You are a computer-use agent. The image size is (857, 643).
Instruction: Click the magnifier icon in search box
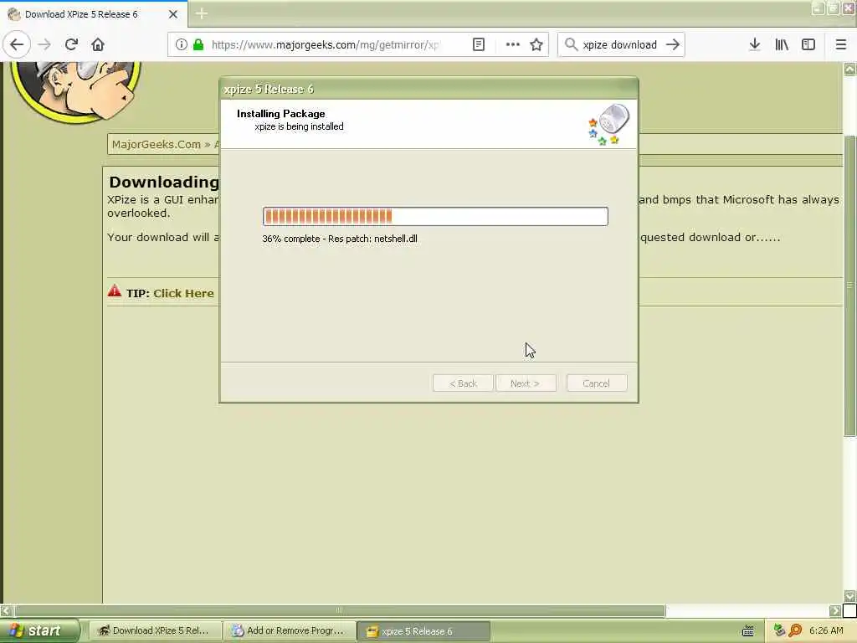[x=571, y=45]
